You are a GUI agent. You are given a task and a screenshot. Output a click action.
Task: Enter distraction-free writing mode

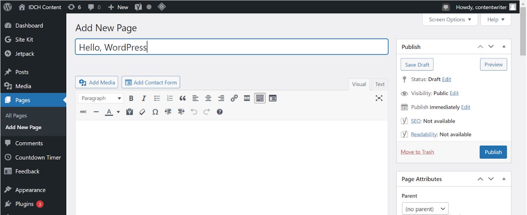[379, 98]
